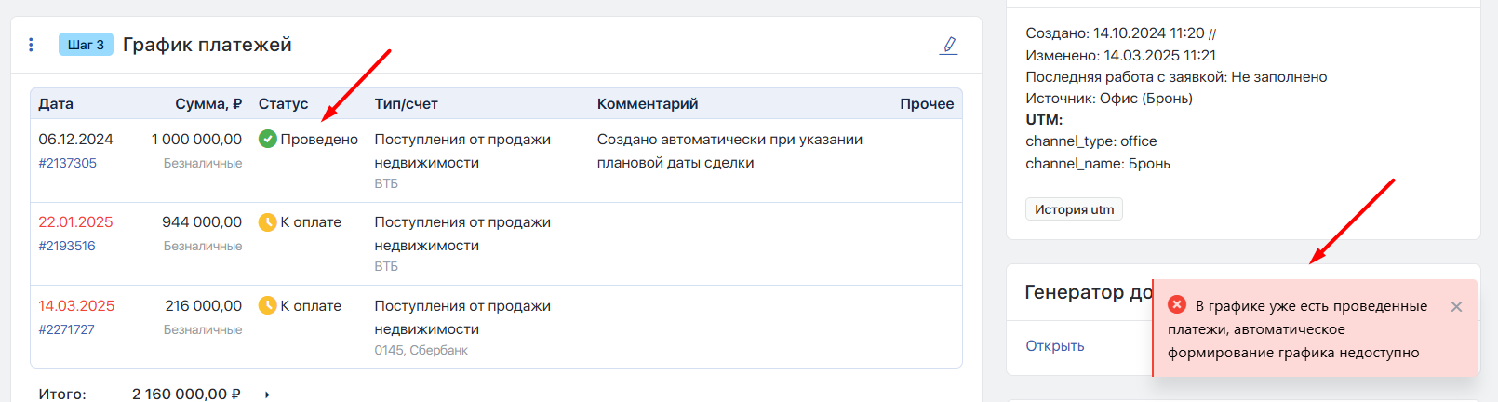Click the История utm button

tap(1074, 209)
